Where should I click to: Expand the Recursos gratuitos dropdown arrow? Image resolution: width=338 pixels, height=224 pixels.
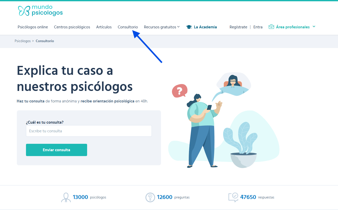[179, 27]
